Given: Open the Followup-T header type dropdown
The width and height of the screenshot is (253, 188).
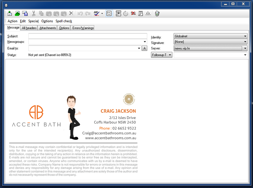Looking at the screenshot, I should pos(162,55).
